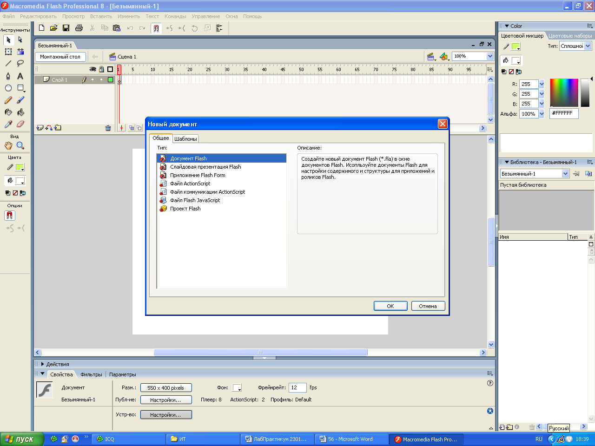This screenshot has width=595, height=446.
Task: Select the Brush tool
Action: point(20,100)
